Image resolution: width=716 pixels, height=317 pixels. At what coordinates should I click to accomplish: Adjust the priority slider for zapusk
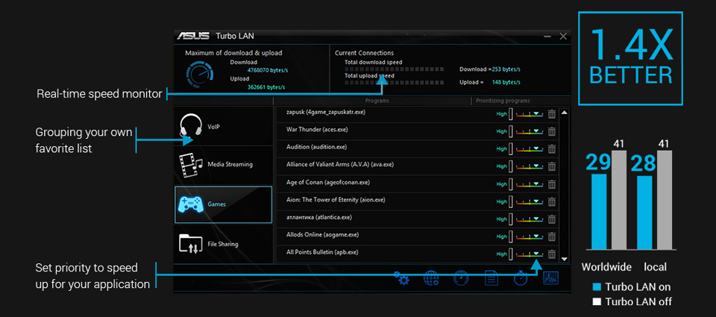click(x=530, y=114)
